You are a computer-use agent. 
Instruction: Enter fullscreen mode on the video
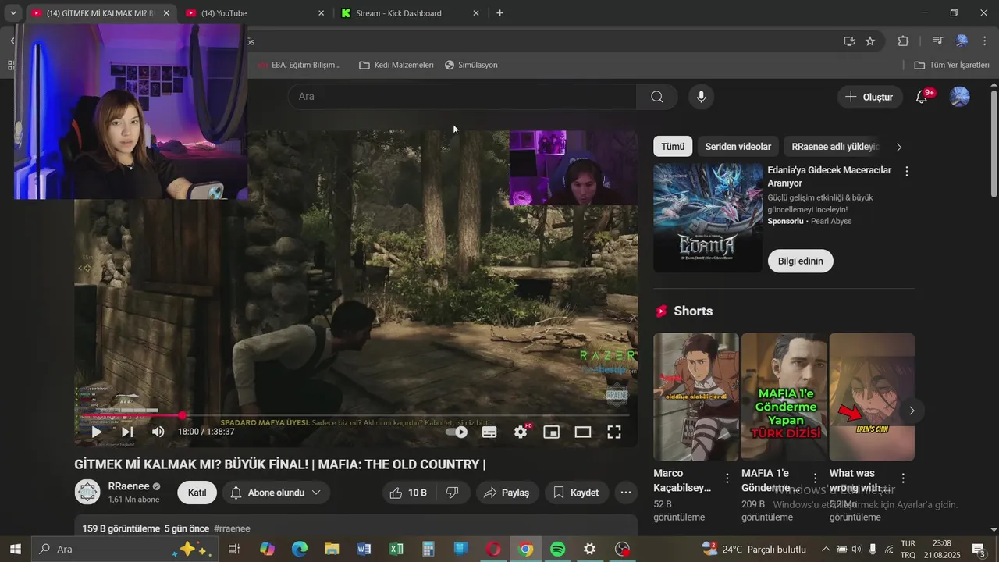(614, 432)
